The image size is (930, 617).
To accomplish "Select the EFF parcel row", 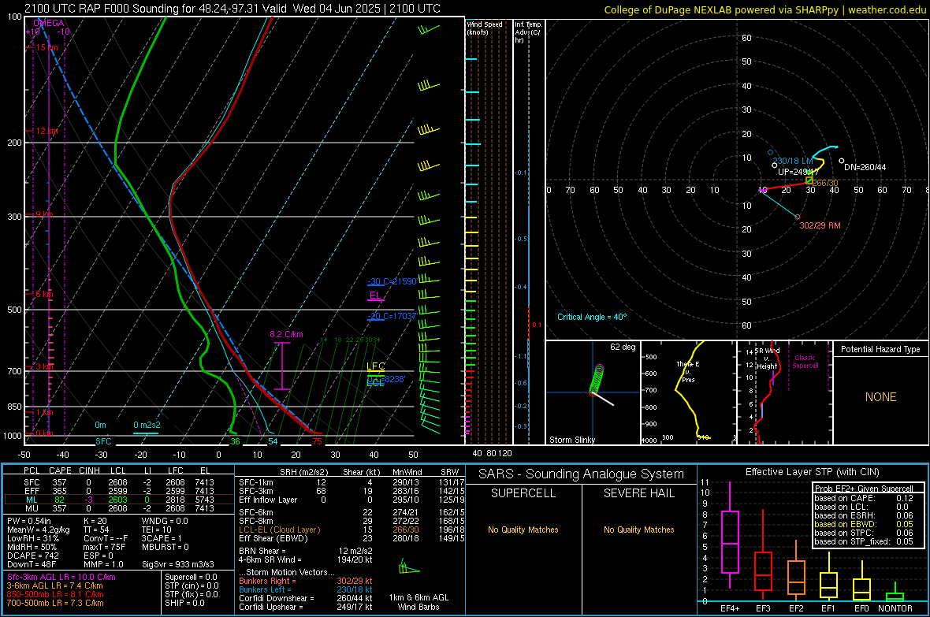I will click(119, 491).
